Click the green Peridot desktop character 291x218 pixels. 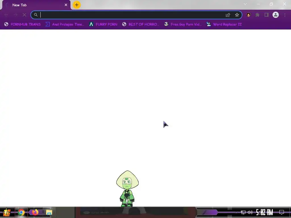127,188
